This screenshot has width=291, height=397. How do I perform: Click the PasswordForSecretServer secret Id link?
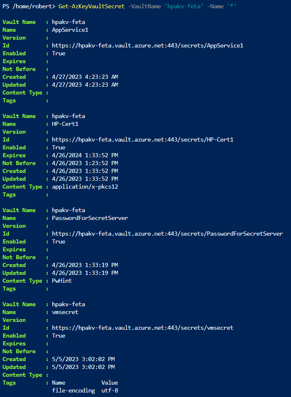point(167,234)
